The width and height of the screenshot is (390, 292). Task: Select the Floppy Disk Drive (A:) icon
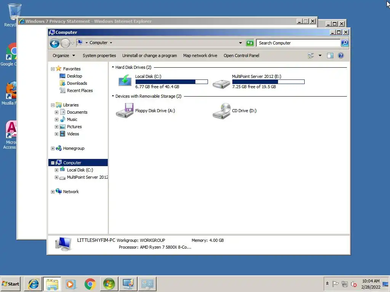(x=125, y=111)
